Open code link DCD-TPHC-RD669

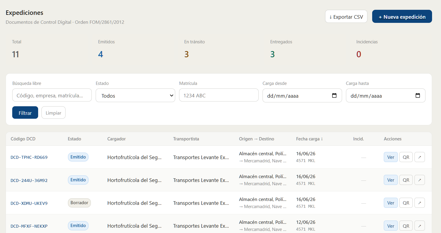29,157
